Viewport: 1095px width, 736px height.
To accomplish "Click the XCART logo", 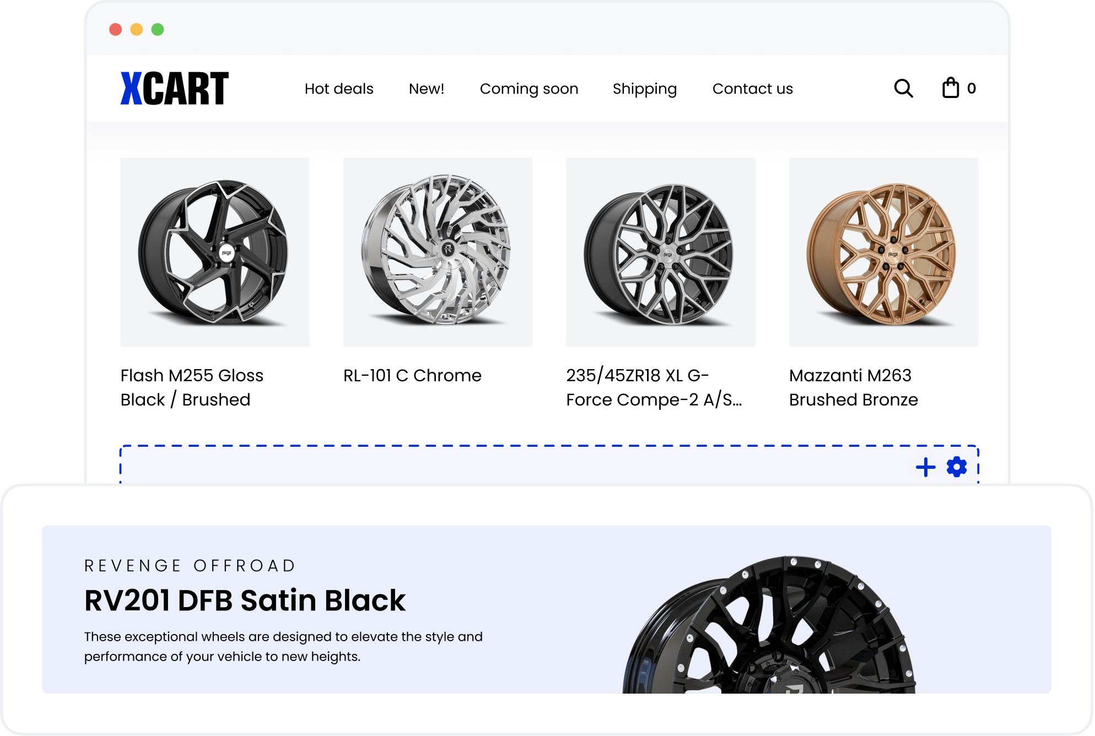I will click(174, 88).
